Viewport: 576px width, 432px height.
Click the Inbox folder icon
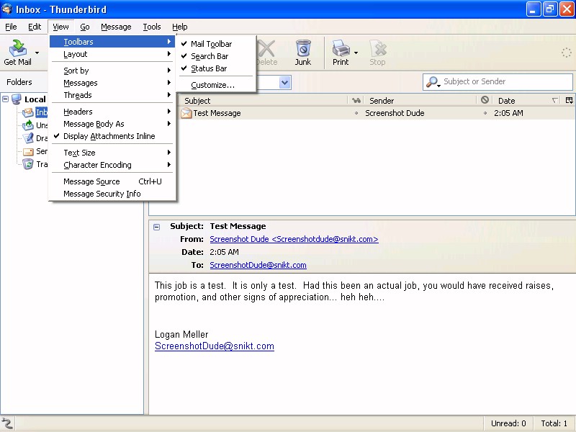tap(28, 112)
